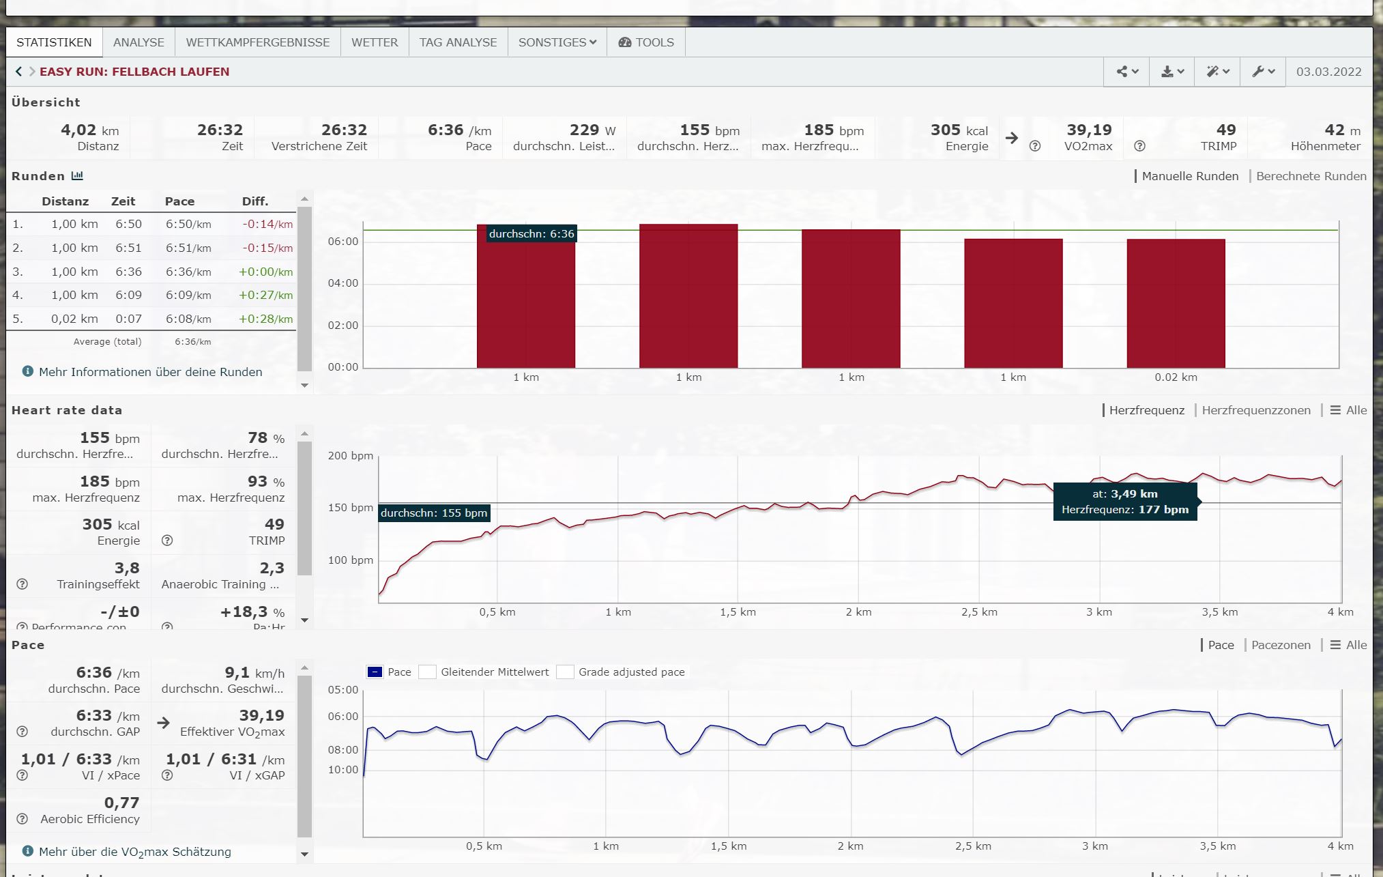Click help icon next to VO2max

click(x=1035, y=146)
